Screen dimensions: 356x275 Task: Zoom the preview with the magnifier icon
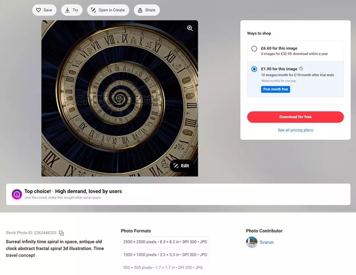(190, 28)
